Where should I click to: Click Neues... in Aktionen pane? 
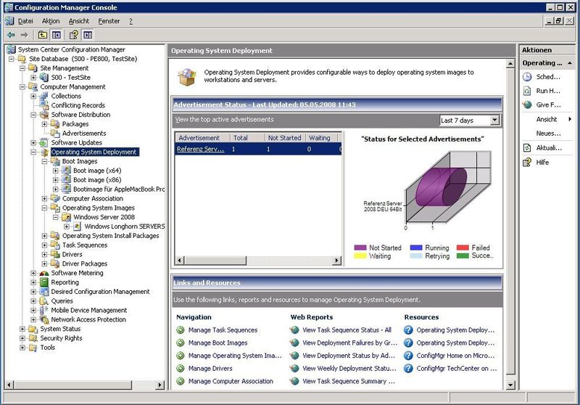tap(548, 134)
